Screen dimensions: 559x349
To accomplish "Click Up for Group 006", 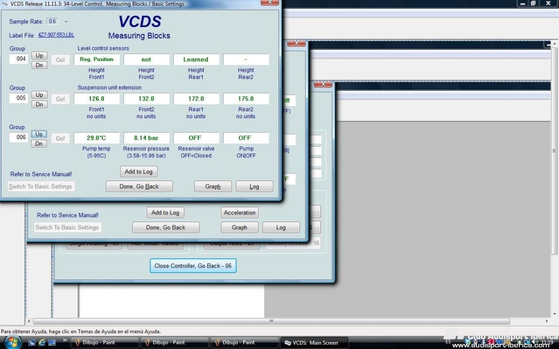I will [40, 134].
